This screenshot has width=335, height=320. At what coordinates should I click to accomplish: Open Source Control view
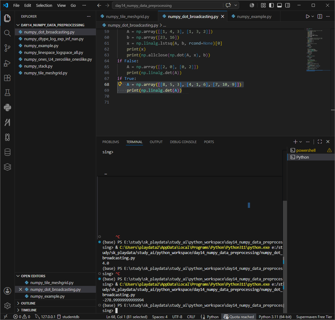pyautogui.click(x=7, y=48)
